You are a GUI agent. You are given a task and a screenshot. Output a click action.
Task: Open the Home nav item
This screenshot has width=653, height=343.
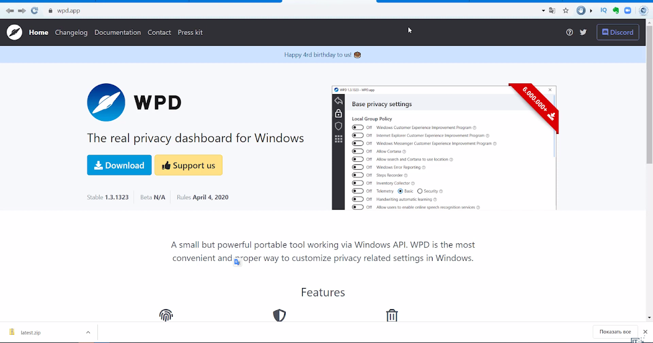[39, 32]
